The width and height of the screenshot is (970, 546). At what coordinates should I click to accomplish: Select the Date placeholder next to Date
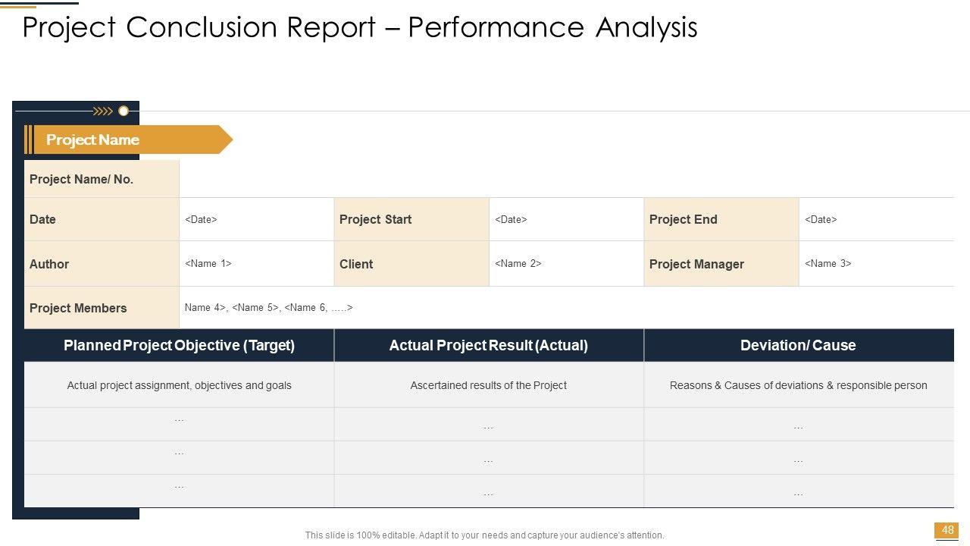201,220
